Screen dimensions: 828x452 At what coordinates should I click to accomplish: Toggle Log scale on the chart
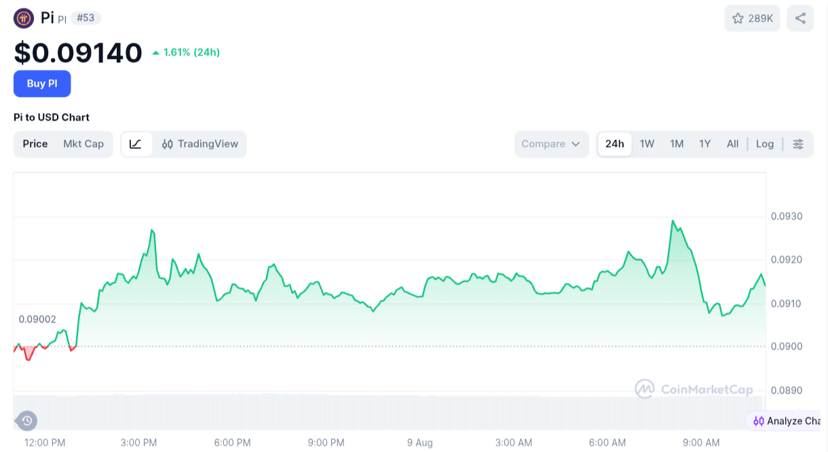[x=765, y=144]
